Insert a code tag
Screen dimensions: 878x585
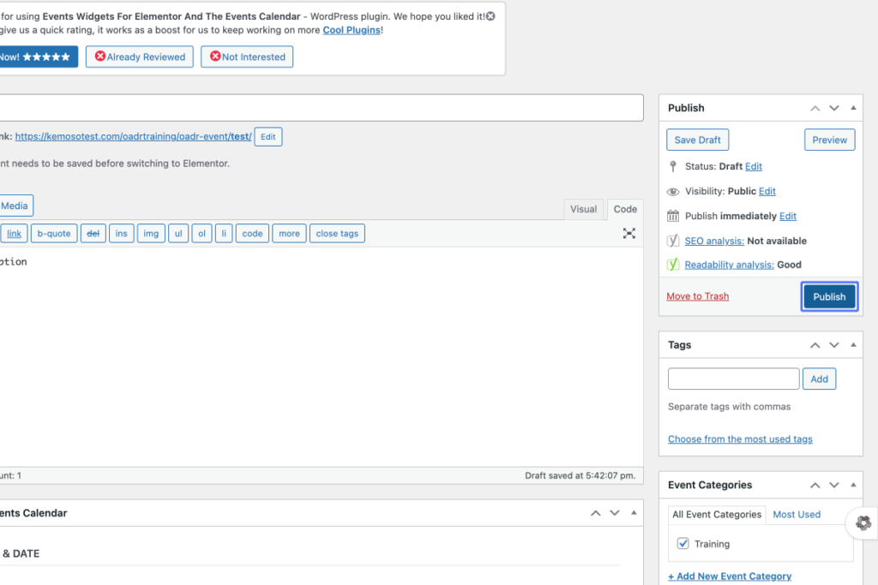(253, 233)
